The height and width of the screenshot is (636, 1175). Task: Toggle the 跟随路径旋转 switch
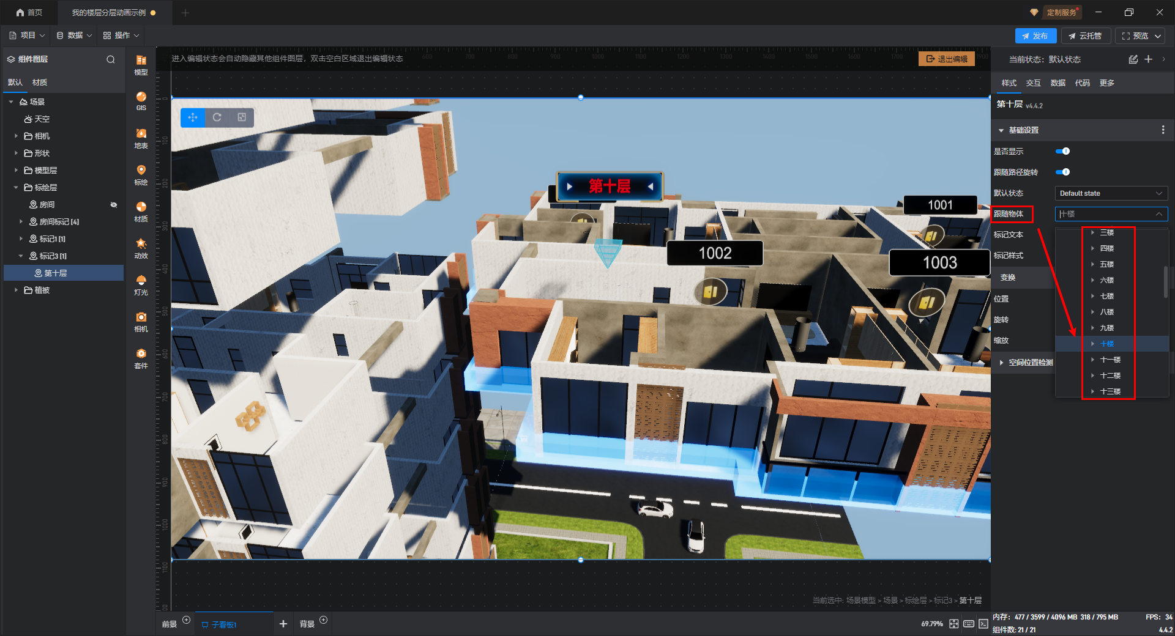pos(1063,172)
